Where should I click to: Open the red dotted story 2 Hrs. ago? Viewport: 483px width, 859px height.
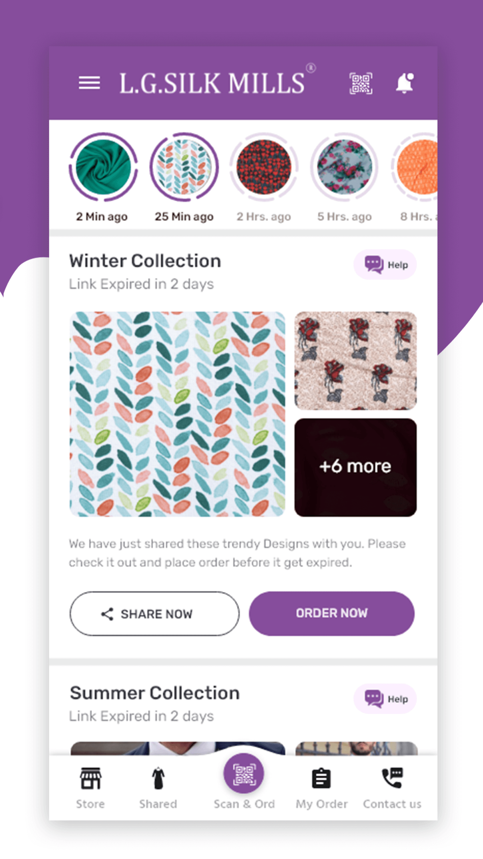pyautogui.click(x=264, y=167)
